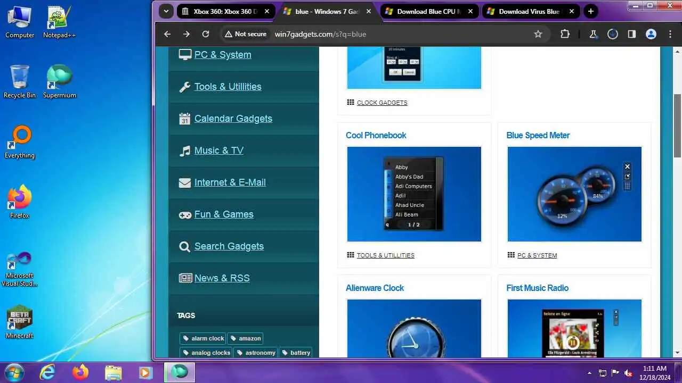Switch to Download Blue CPU tab
This screenshot has height=383, width=682.
point(429,11)
